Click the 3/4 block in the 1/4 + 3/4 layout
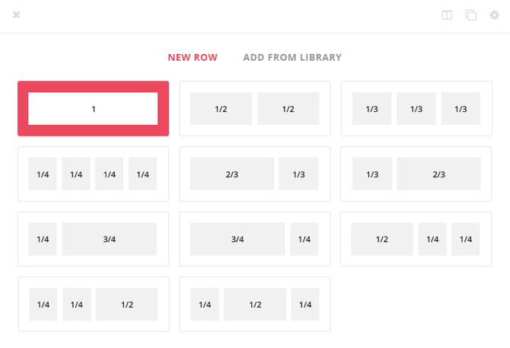510x348 pixels. pyautogui.click(x=110, y=239)
